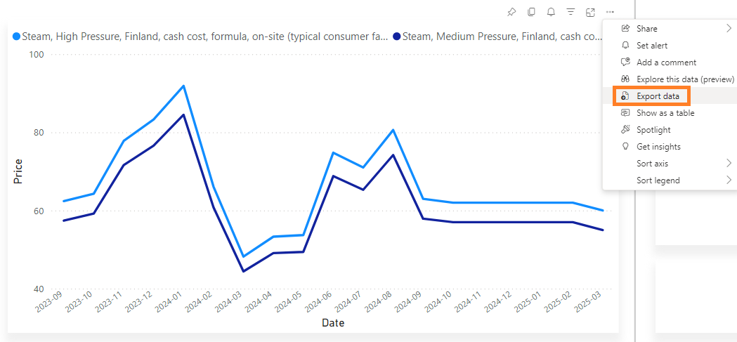The width and height of the screenshot is (737, 342).
Task: Click the High Pressure steam legend label
Action: coord(204,36)
